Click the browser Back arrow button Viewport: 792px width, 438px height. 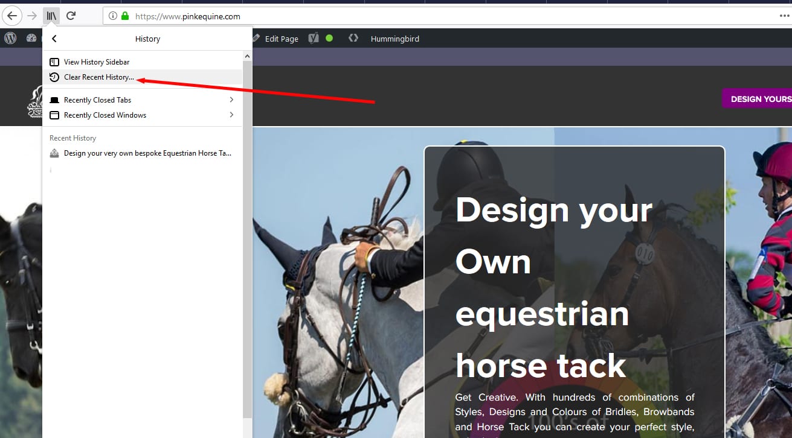[x=11, y=16]
